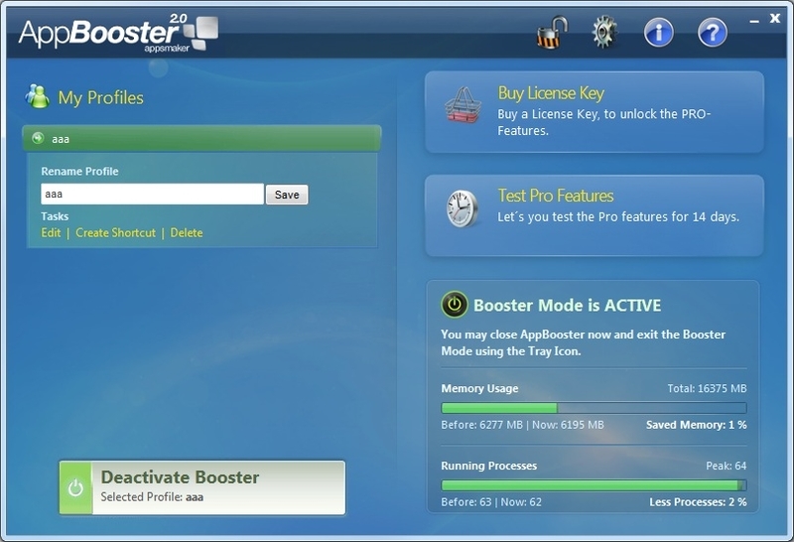
Task: Save the renamed profile
Action: click(287, 195)
